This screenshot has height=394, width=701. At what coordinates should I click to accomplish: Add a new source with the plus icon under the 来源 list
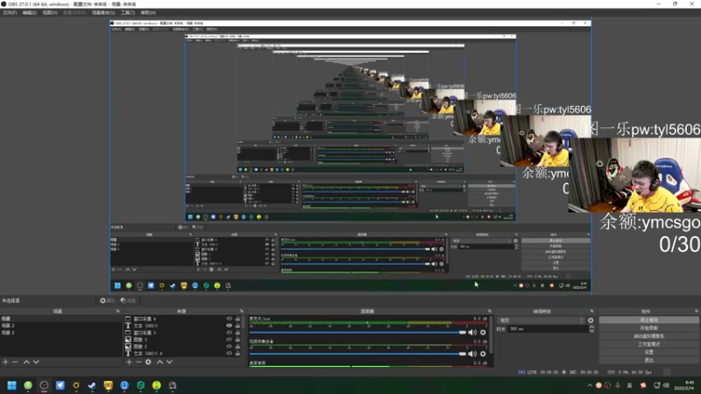(x=129, y=362)
